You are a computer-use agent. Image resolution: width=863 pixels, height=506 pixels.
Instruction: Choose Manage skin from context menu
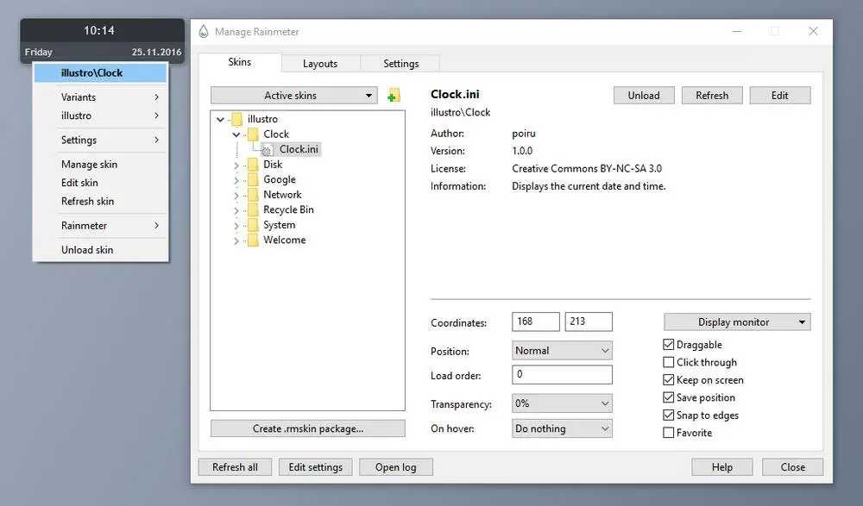100,165
